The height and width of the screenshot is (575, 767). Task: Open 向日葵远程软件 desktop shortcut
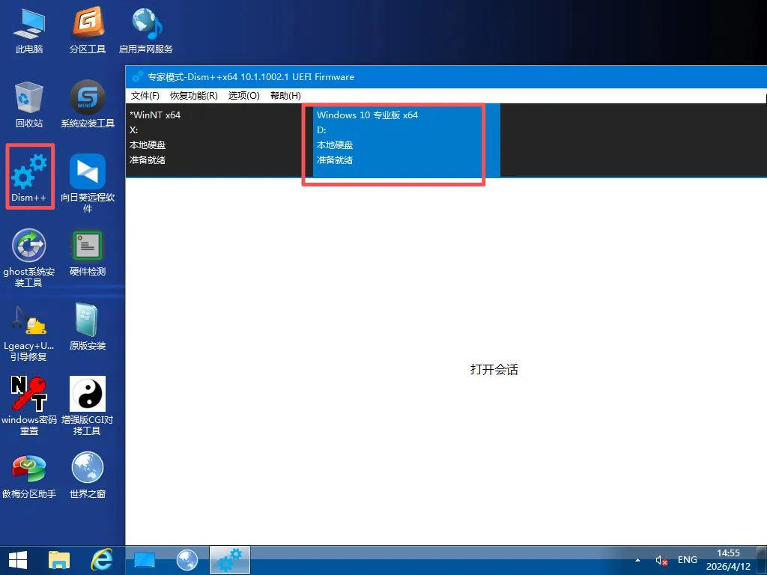pos(88,183)
